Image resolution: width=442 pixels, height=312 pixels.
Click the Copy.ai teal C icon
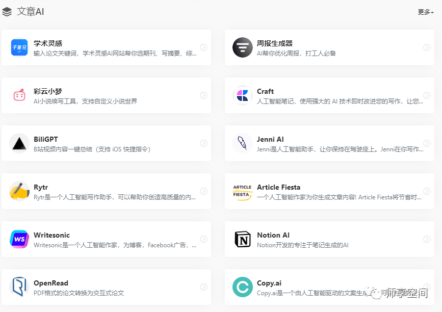coord(243,287)
